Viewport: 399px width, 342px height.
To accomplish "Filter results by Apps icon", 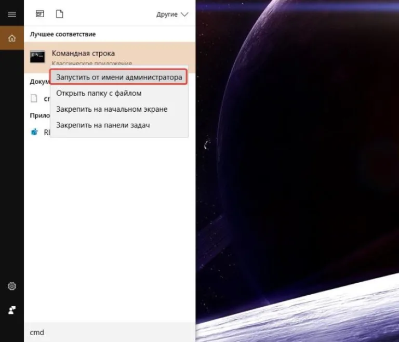I will point(39,14).
